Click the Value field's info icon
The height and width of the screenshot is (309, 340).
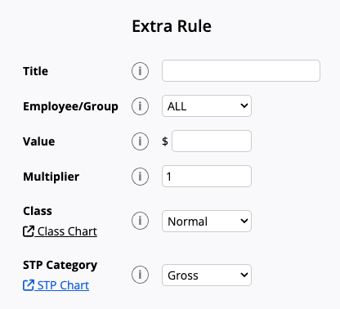(x=140, y=141)
